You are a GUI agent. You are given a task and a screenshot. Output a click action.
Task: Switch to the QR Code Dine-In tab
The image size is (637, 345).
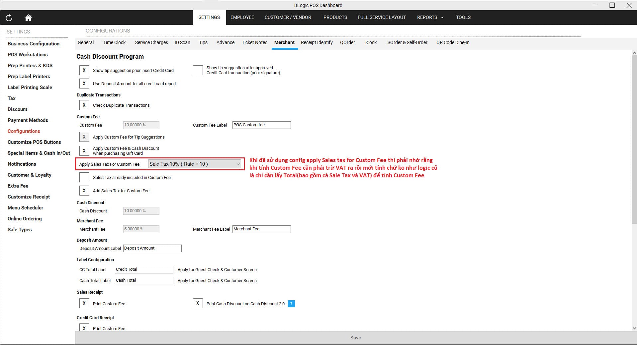click(x=453, y=42)
